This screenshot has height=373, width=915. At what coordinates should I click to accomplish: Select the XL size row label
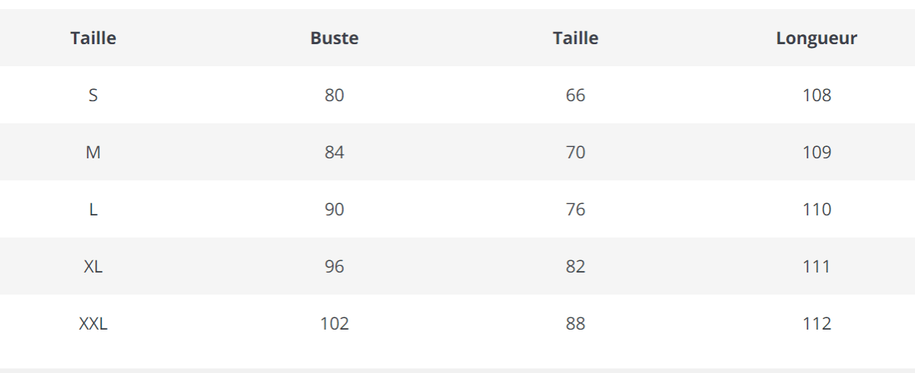(x=93, y=266)
